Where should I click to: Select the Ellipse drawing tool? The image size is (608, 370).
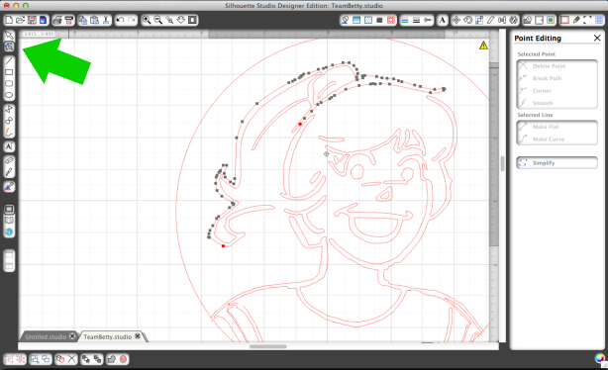9,95
